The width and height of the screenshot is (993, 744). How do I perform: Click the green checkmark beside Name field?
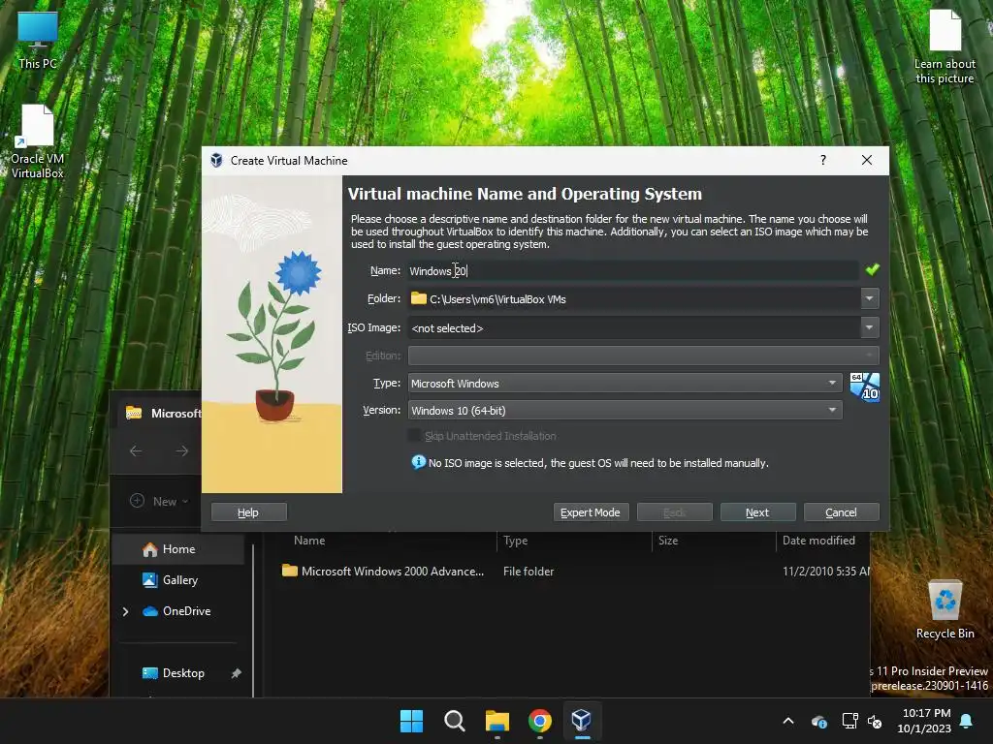click(x=872, y=270)
